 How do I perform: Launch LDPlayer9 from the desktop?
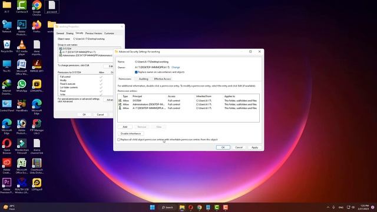click(37, 184)
